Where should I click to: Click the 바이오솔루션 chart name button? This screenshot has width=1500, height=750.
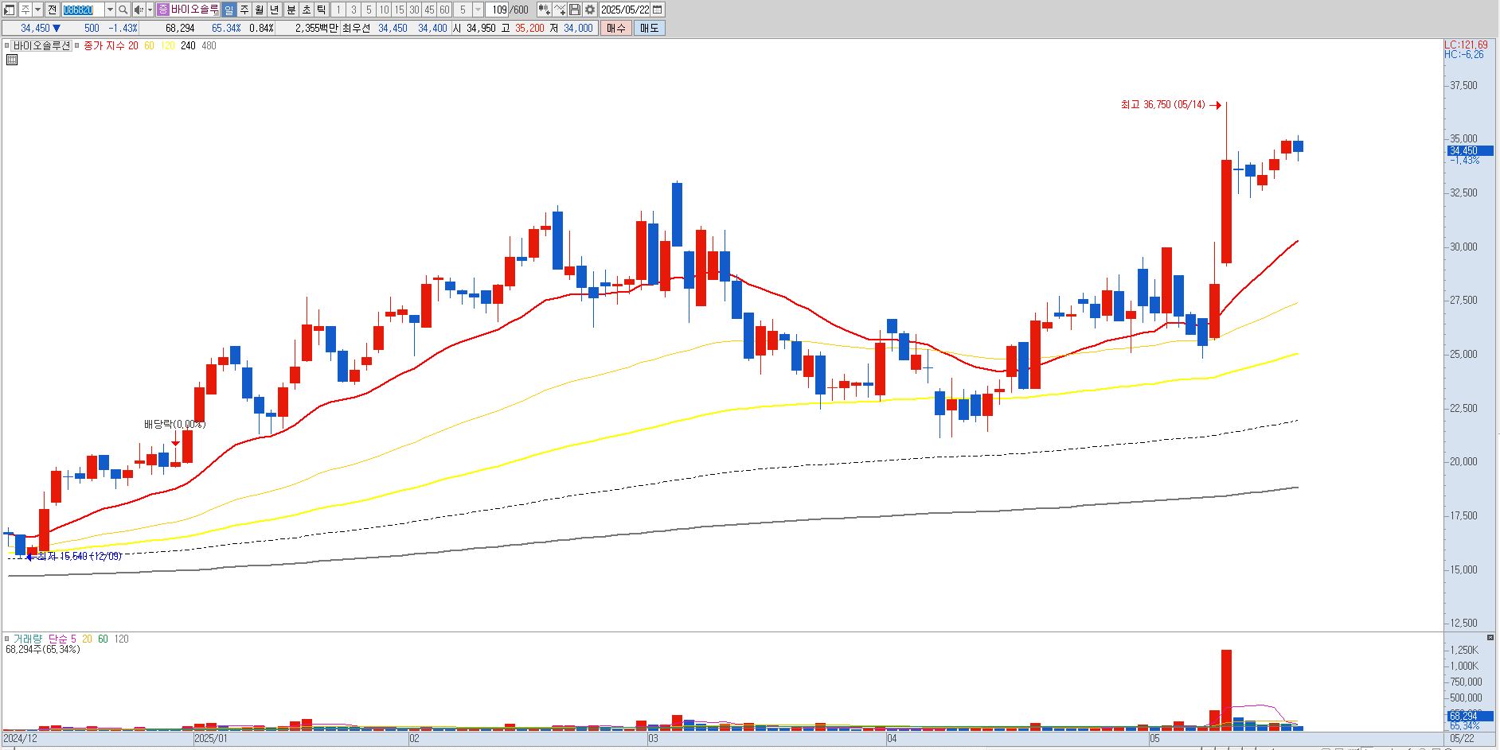pos(41,45)
